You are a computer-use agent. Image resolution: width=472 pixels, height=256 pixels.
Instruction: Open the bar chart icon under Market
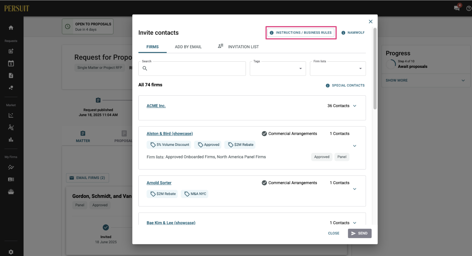click(11, 140)
